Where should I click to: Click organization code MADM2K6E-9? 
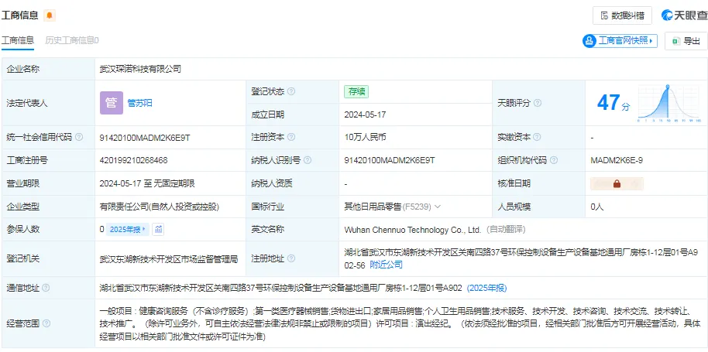click(x=617, y=160)
